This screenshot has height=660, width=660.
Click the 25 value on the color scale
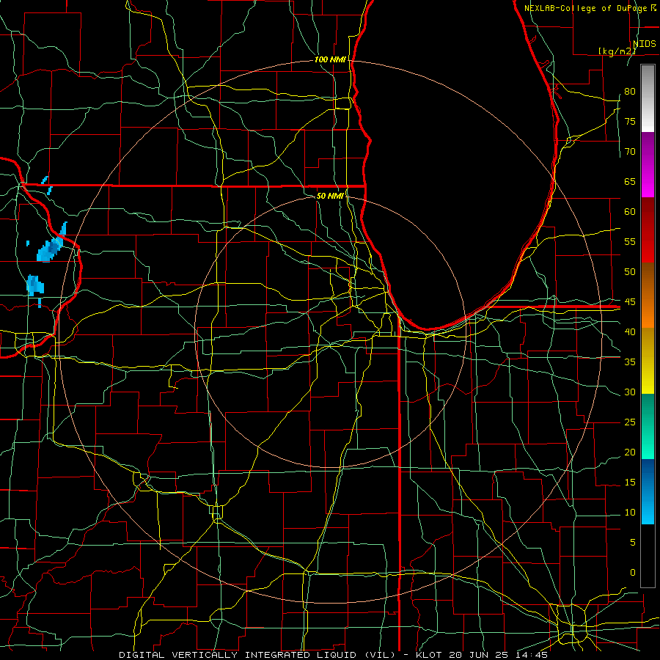630,422
